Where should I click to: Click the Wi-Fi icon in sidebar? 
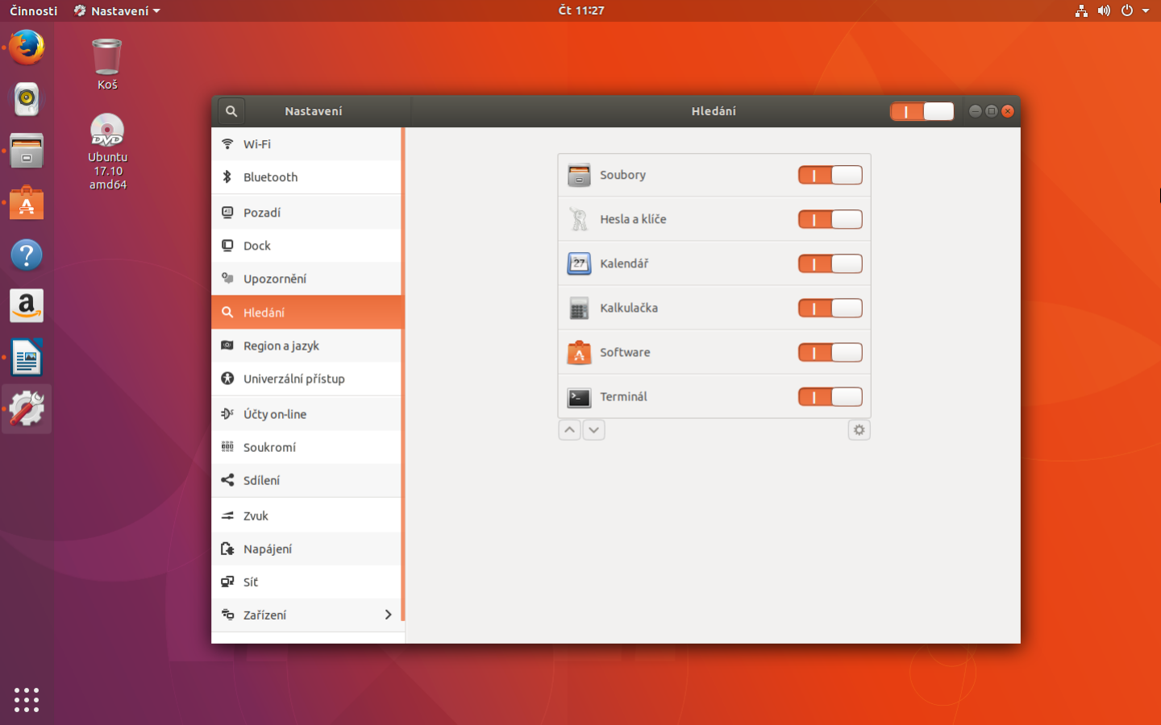pos(227,144)
